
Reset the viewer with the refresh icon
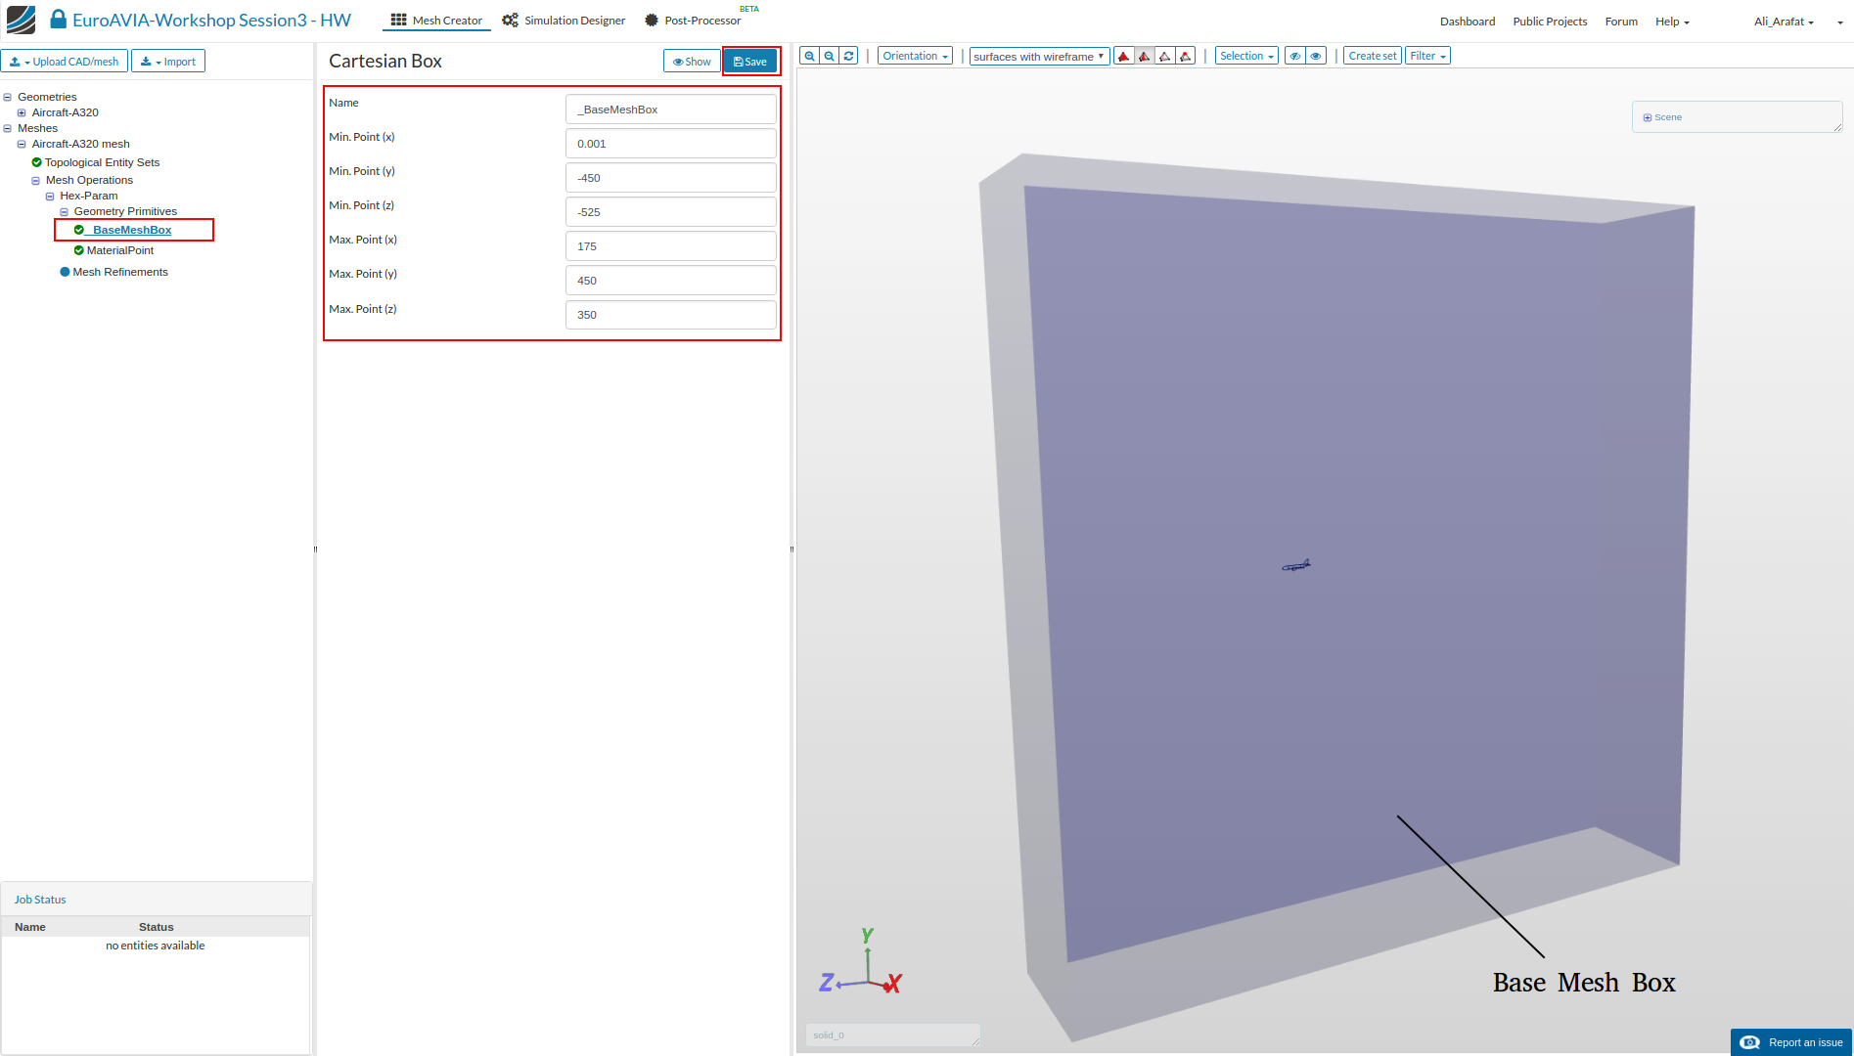pos(849,57)
